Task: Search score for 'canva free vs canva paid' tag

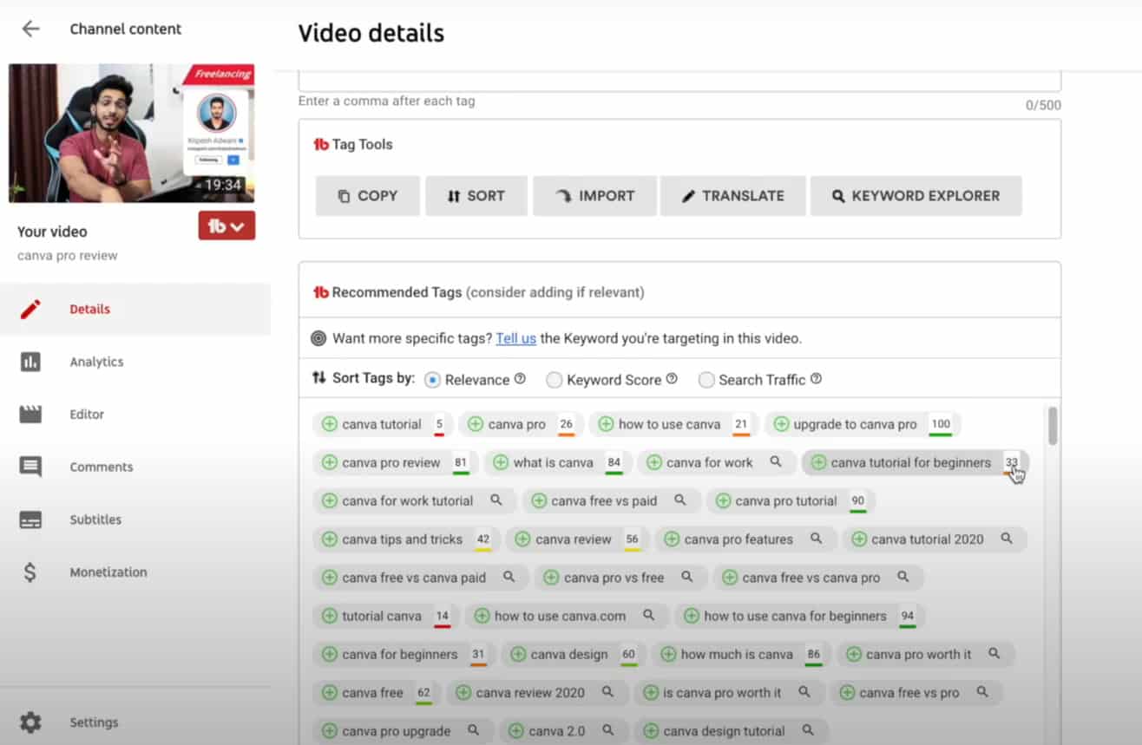Action: [x=509, y=577]
